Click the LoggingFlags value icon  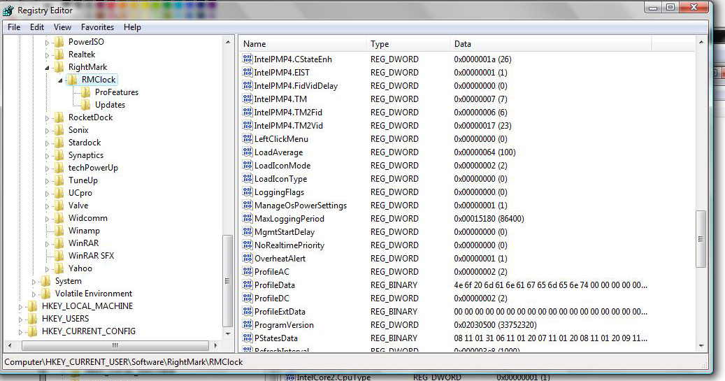click(247, 192)
